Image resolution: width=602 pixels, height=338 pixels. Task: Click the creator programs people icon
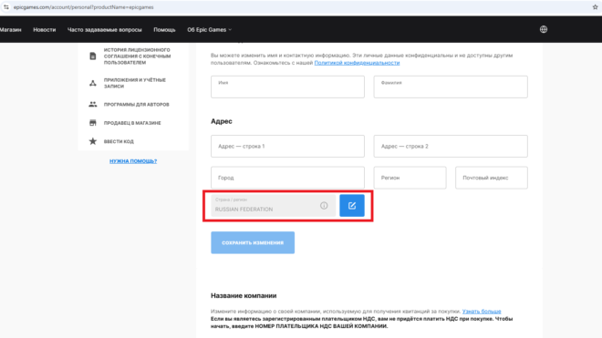pyautogui.click(x=93, y=105)
